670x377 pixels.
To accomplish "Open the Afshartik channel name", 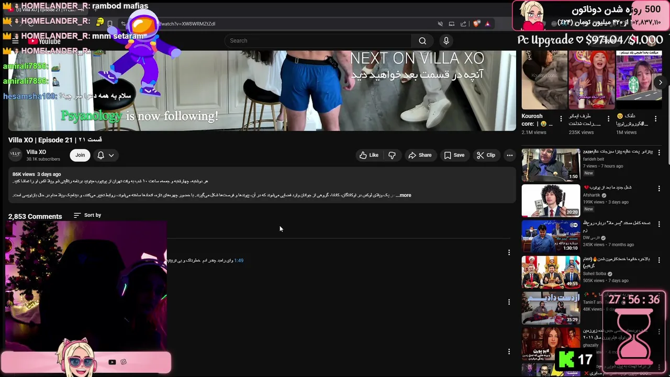I will click(x=591, y=195).
